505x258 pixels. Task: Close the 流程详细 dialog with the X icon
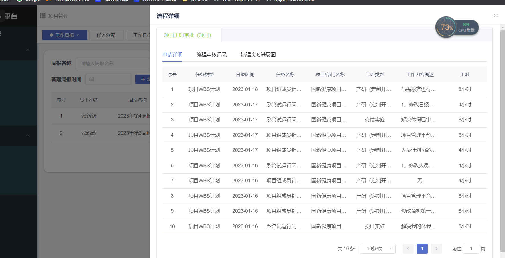496,16
